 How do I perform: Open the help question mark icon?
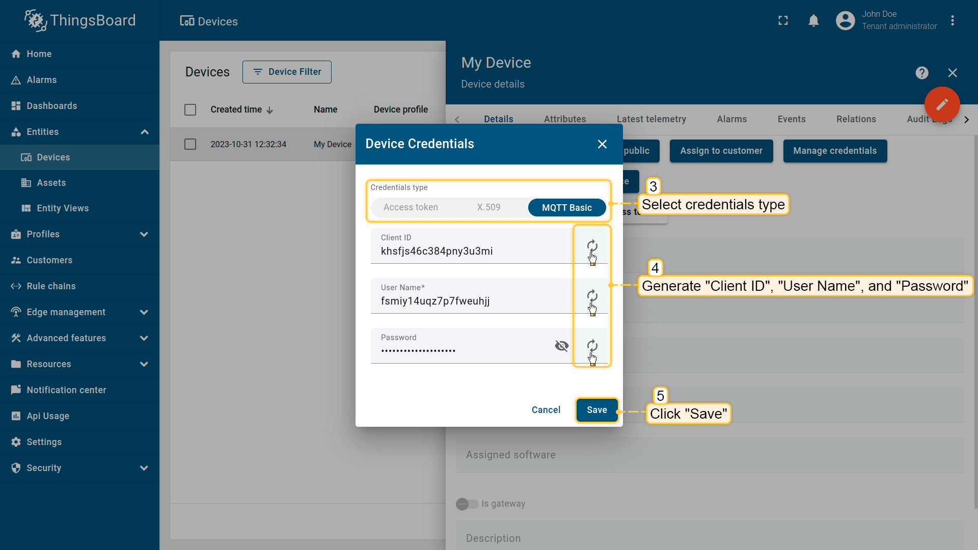(x=921, y=73)
